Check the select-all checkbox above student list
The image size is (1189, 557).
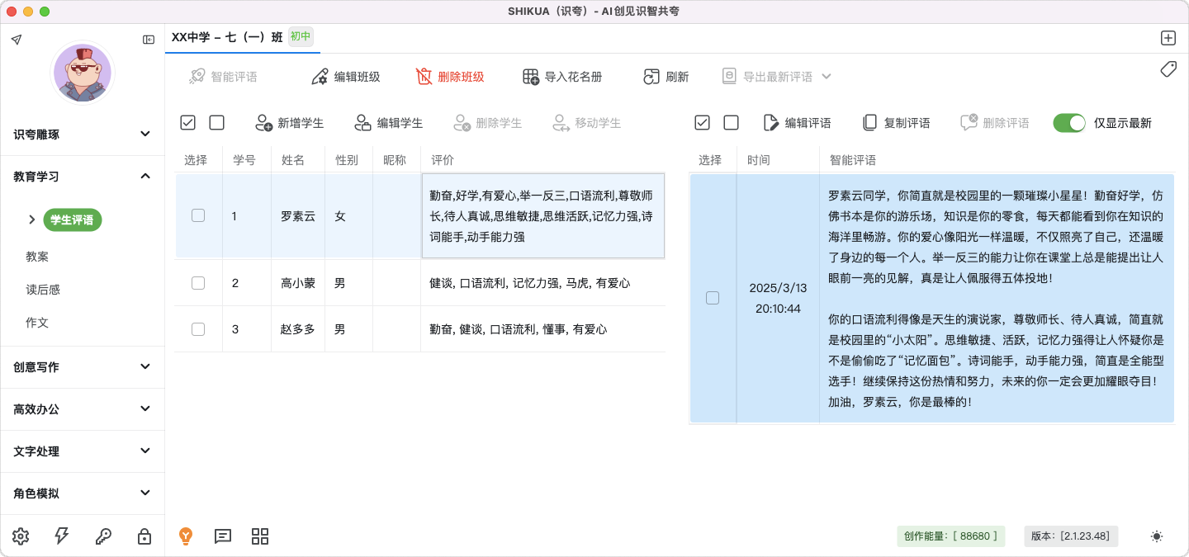coord(187,122)
